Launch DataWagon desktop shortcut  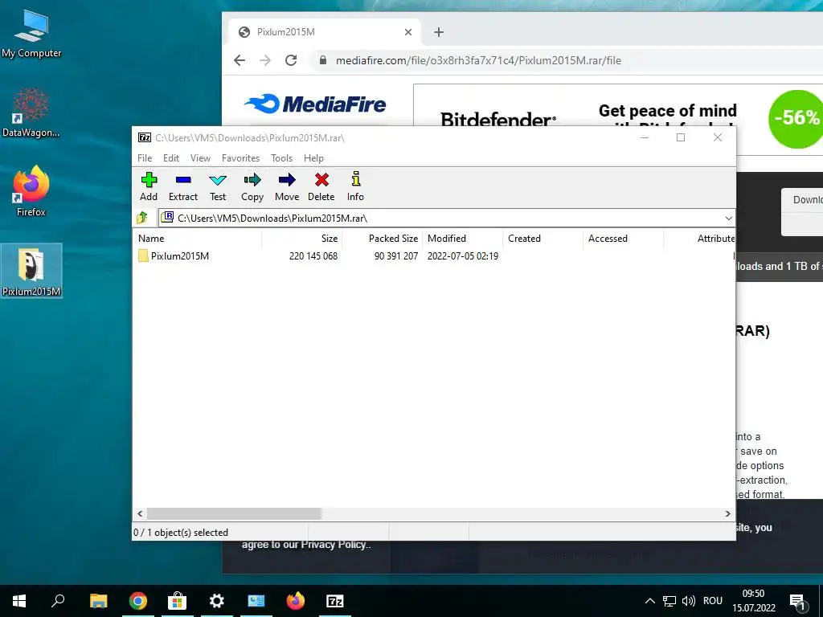(x=31, y=112)
